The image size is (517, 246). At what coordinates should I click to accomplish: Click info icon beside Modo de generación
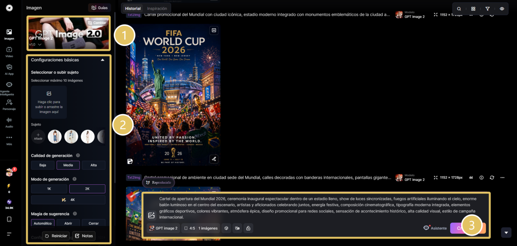point(74,179)
